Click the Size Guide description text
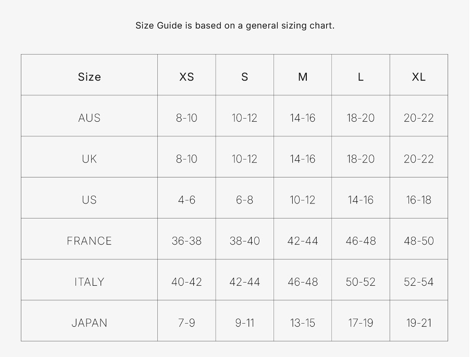Screen dimensions: 471x357 (x=235, y=25)
